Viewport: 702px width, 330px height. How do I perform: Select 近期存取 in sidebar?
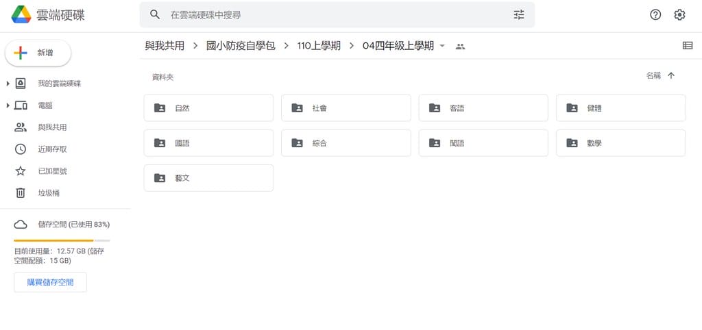52,149
